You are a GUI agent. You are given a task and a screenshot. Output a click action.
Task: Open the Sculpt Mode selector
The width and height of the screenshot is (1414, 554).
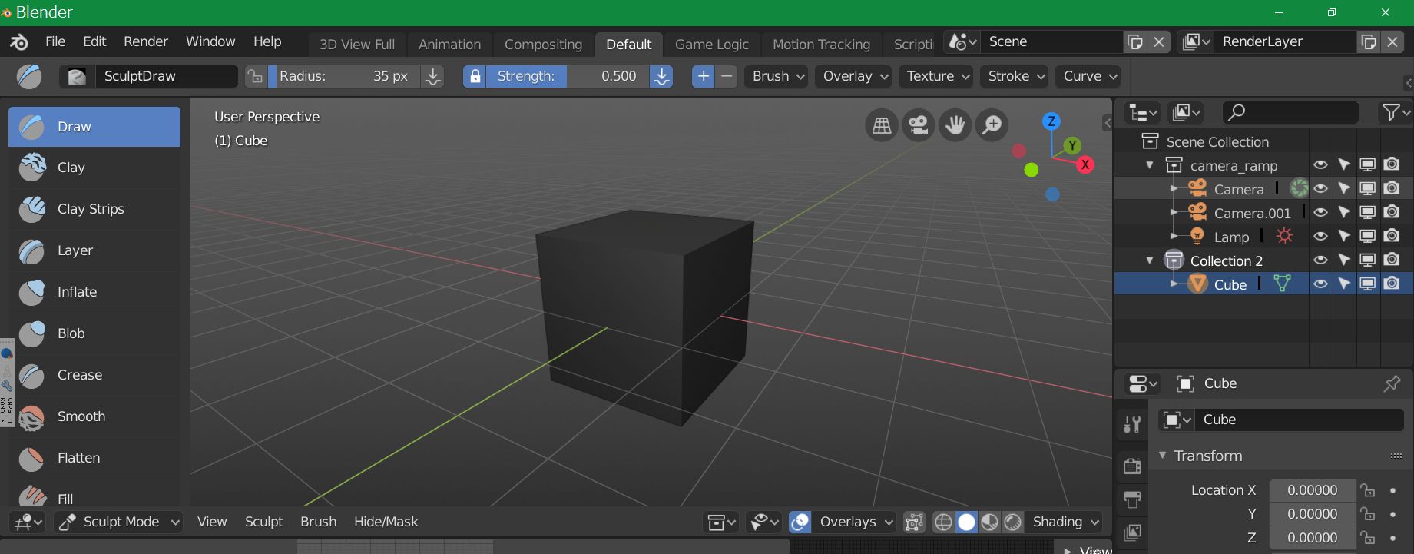[x=120, y=522]
